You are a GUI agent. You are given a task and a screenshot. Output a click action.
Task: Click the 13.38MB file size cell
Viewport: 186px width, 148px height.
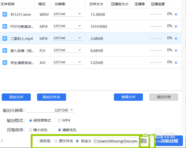coord(98,15)
